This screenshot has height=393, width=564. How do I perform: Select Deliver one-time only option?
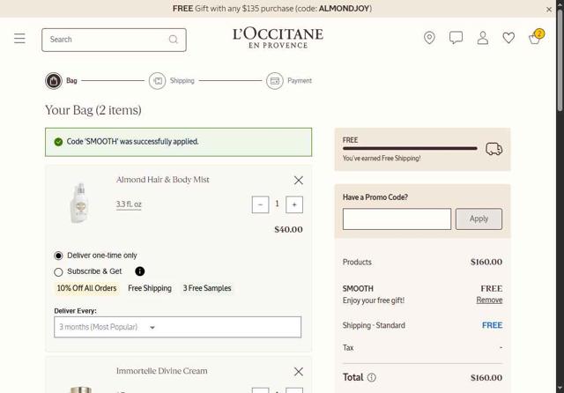click(x=58, y=256)
